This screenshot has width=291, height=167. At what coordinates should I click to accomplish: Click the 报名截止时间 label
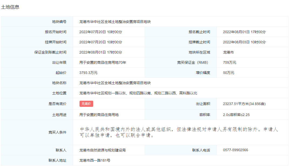(x=199, y=32)
